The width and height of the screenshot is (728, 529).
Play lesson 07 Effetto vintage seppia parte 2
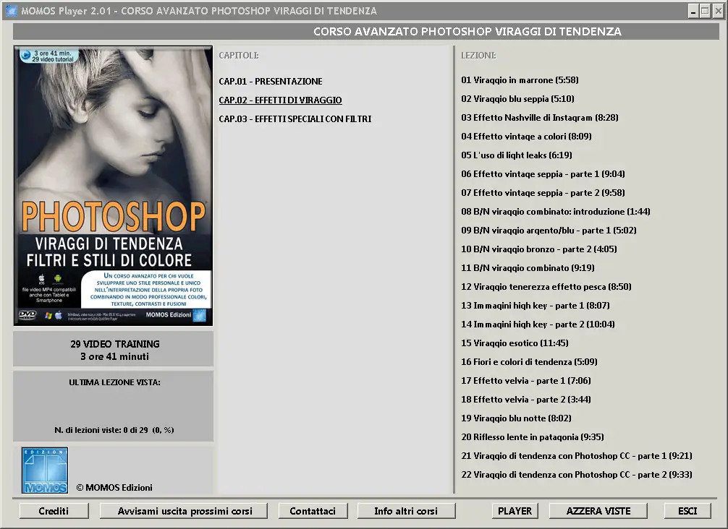tap(543, 193)
